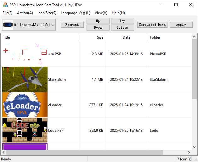
Task: Select the StarSlalom game icon
Action: tap(25, 79)
